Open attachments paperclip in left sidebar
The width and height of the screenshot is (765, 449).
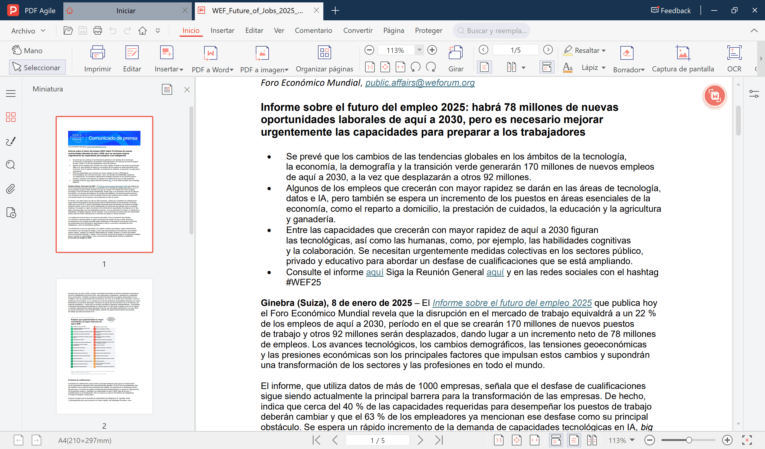11,189
